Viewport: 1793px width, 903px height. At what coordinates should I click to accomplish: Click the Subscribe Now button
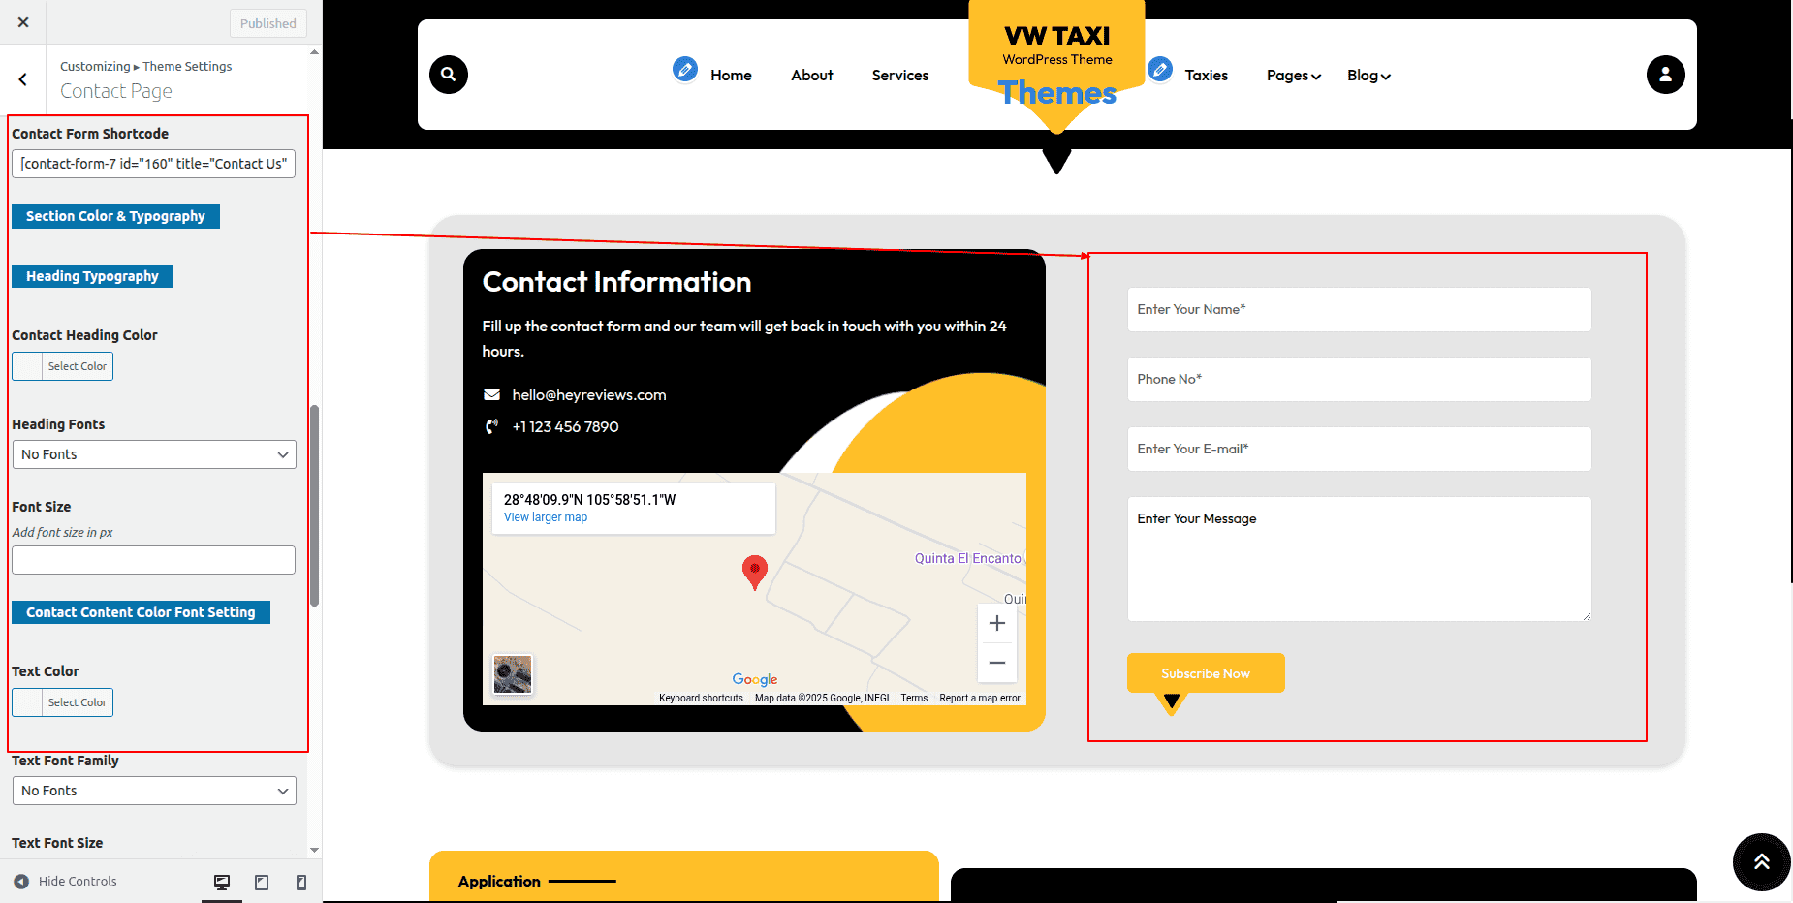pyautogui.click(x=1206, y=673)
